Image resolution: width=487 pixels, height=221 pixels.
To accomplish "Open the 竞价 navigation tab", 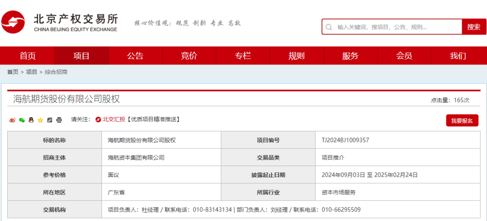I will (x=189, y=56).
